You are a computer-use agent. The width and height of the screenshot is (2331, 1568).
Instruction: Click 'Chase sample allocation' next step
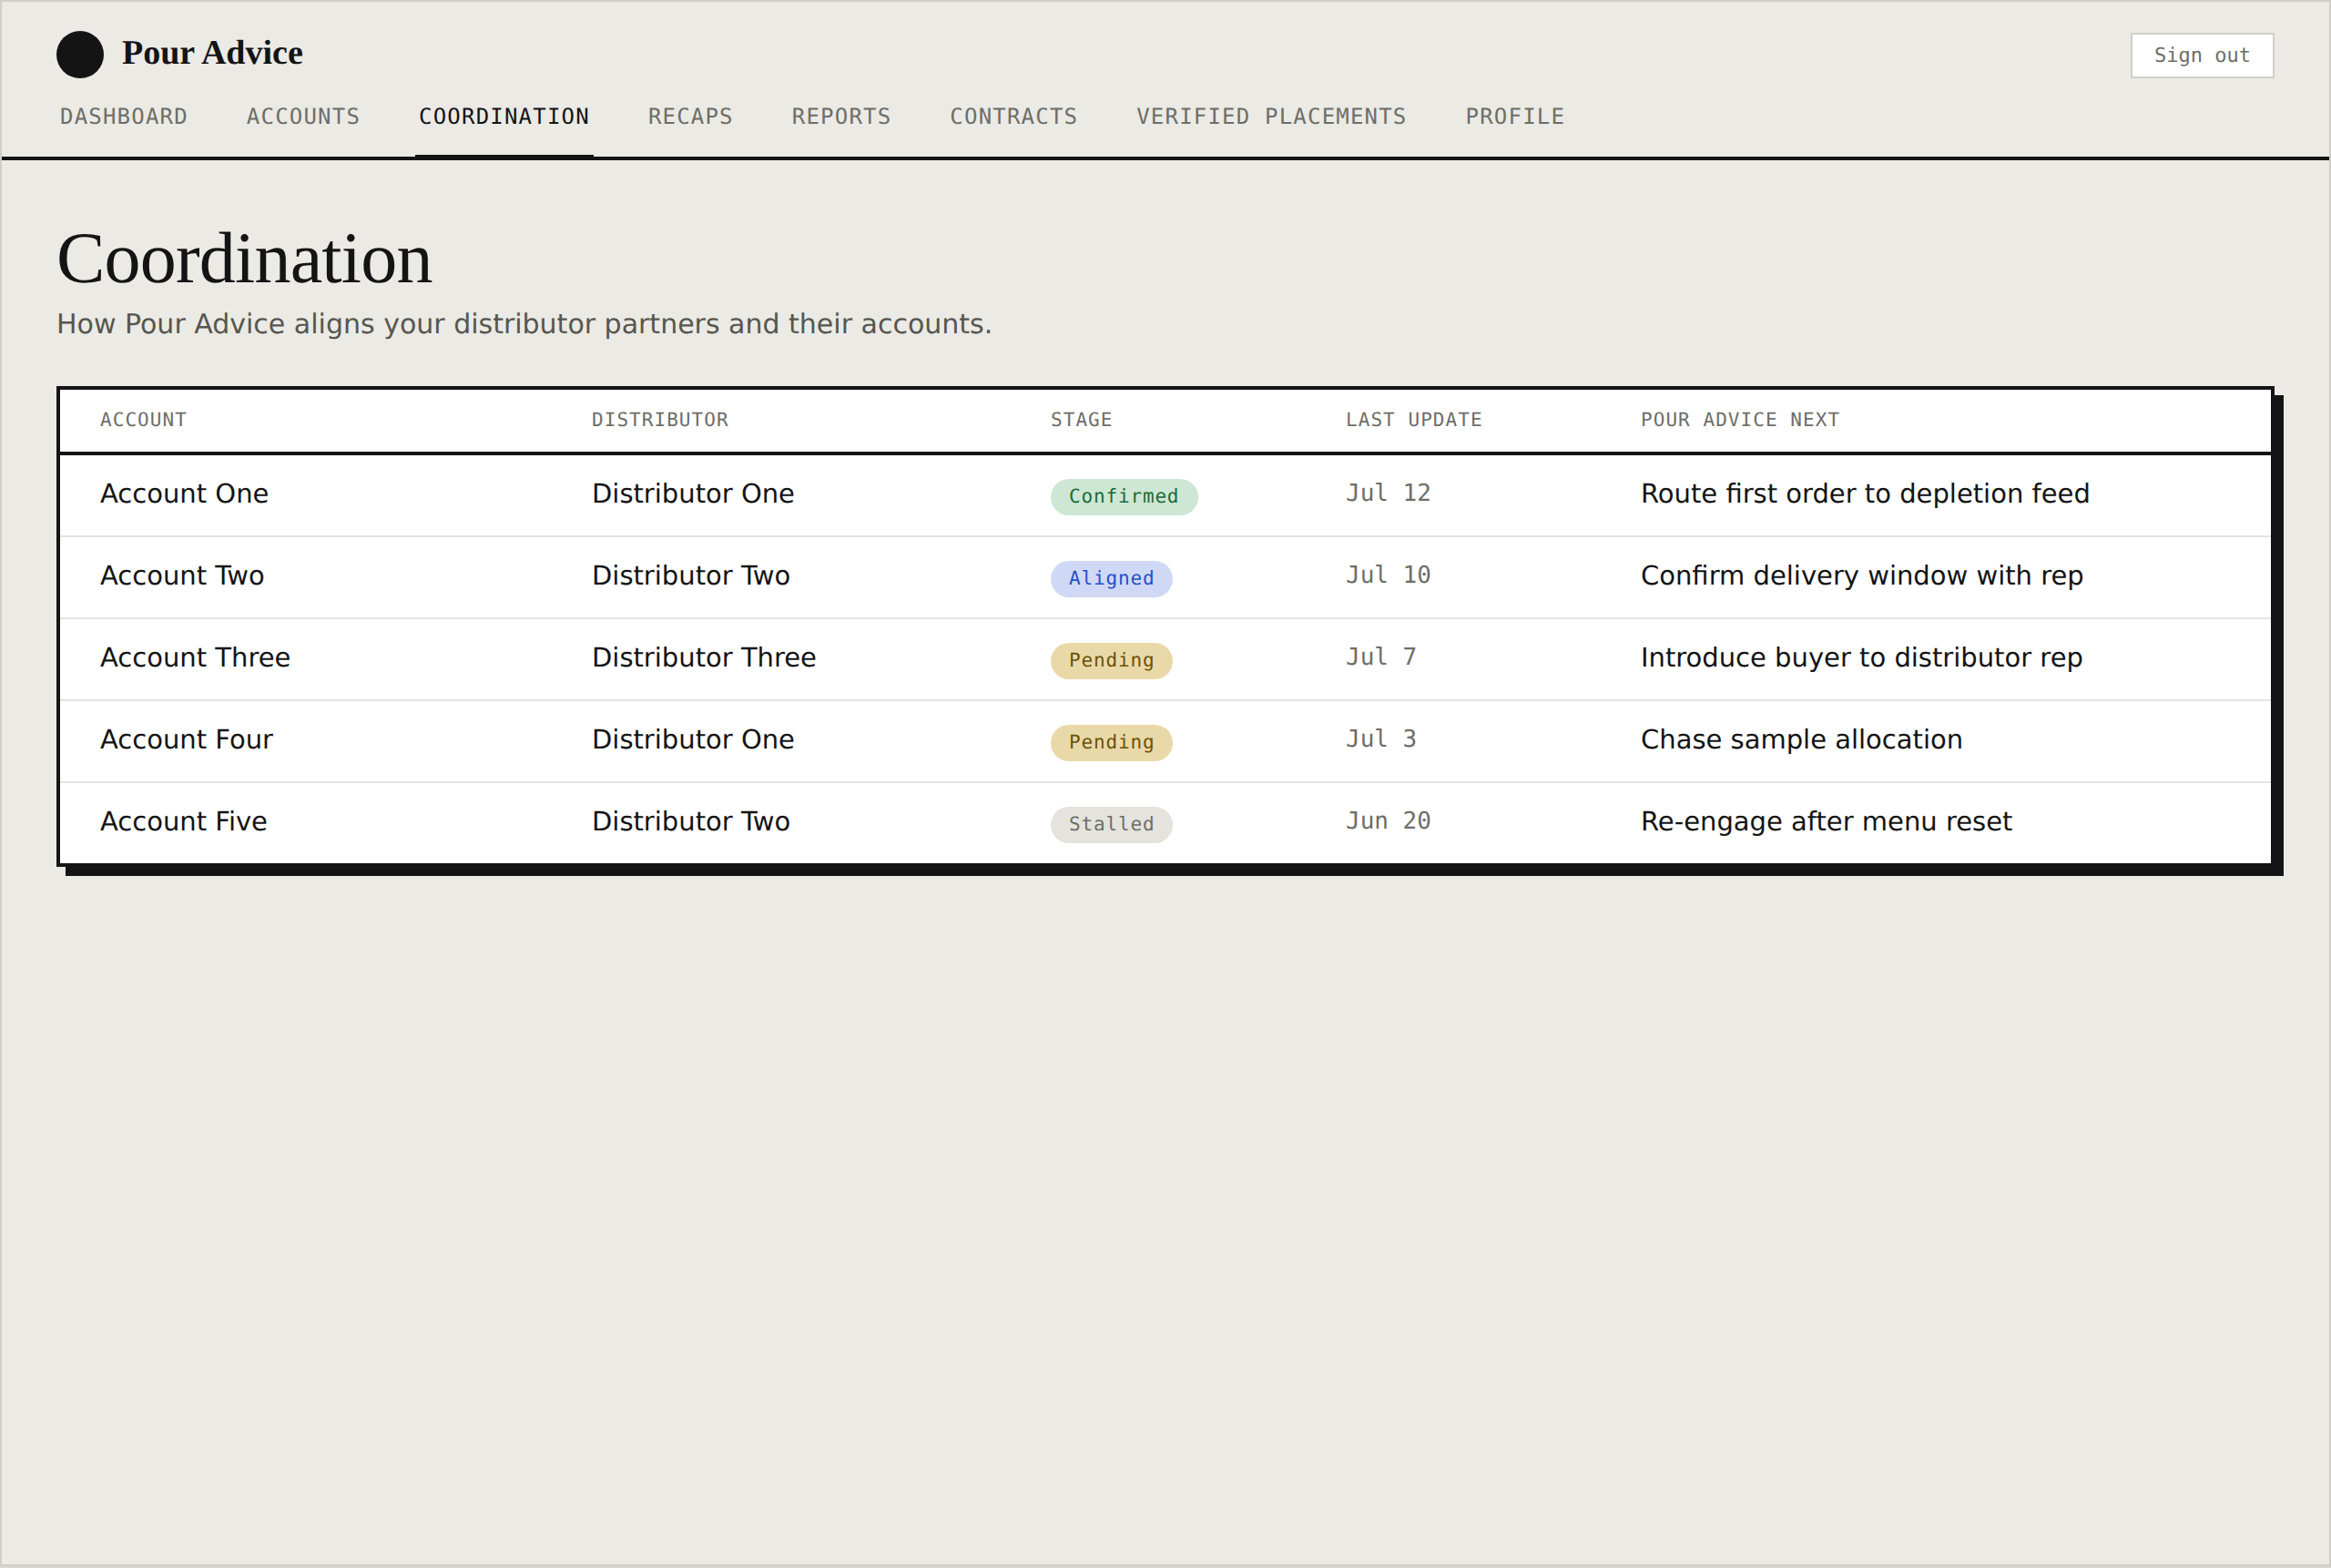pos(1801,740)
